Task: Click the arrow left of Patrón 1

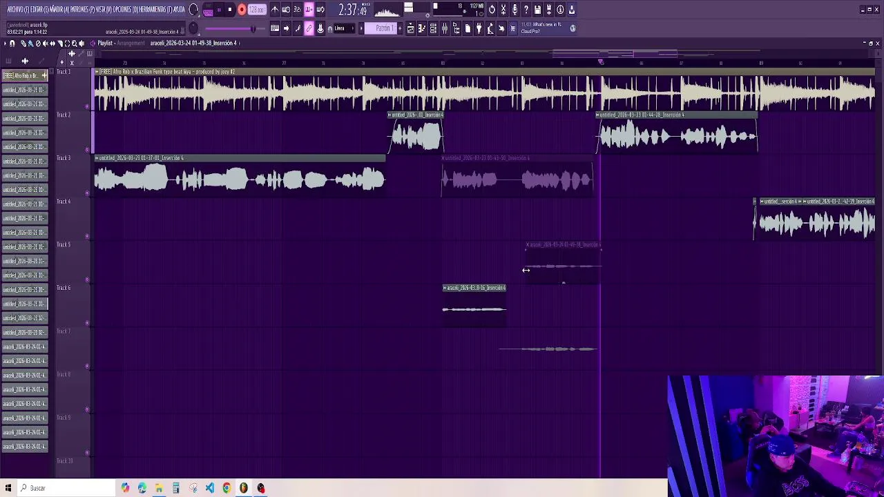Action: 361,28
